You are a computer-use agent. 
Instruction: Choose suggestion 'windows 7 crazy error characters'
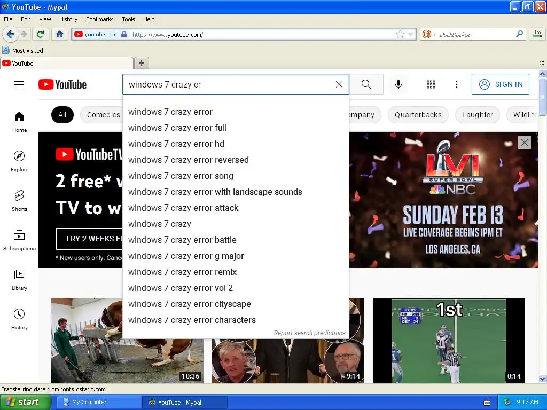coord(236,320)
